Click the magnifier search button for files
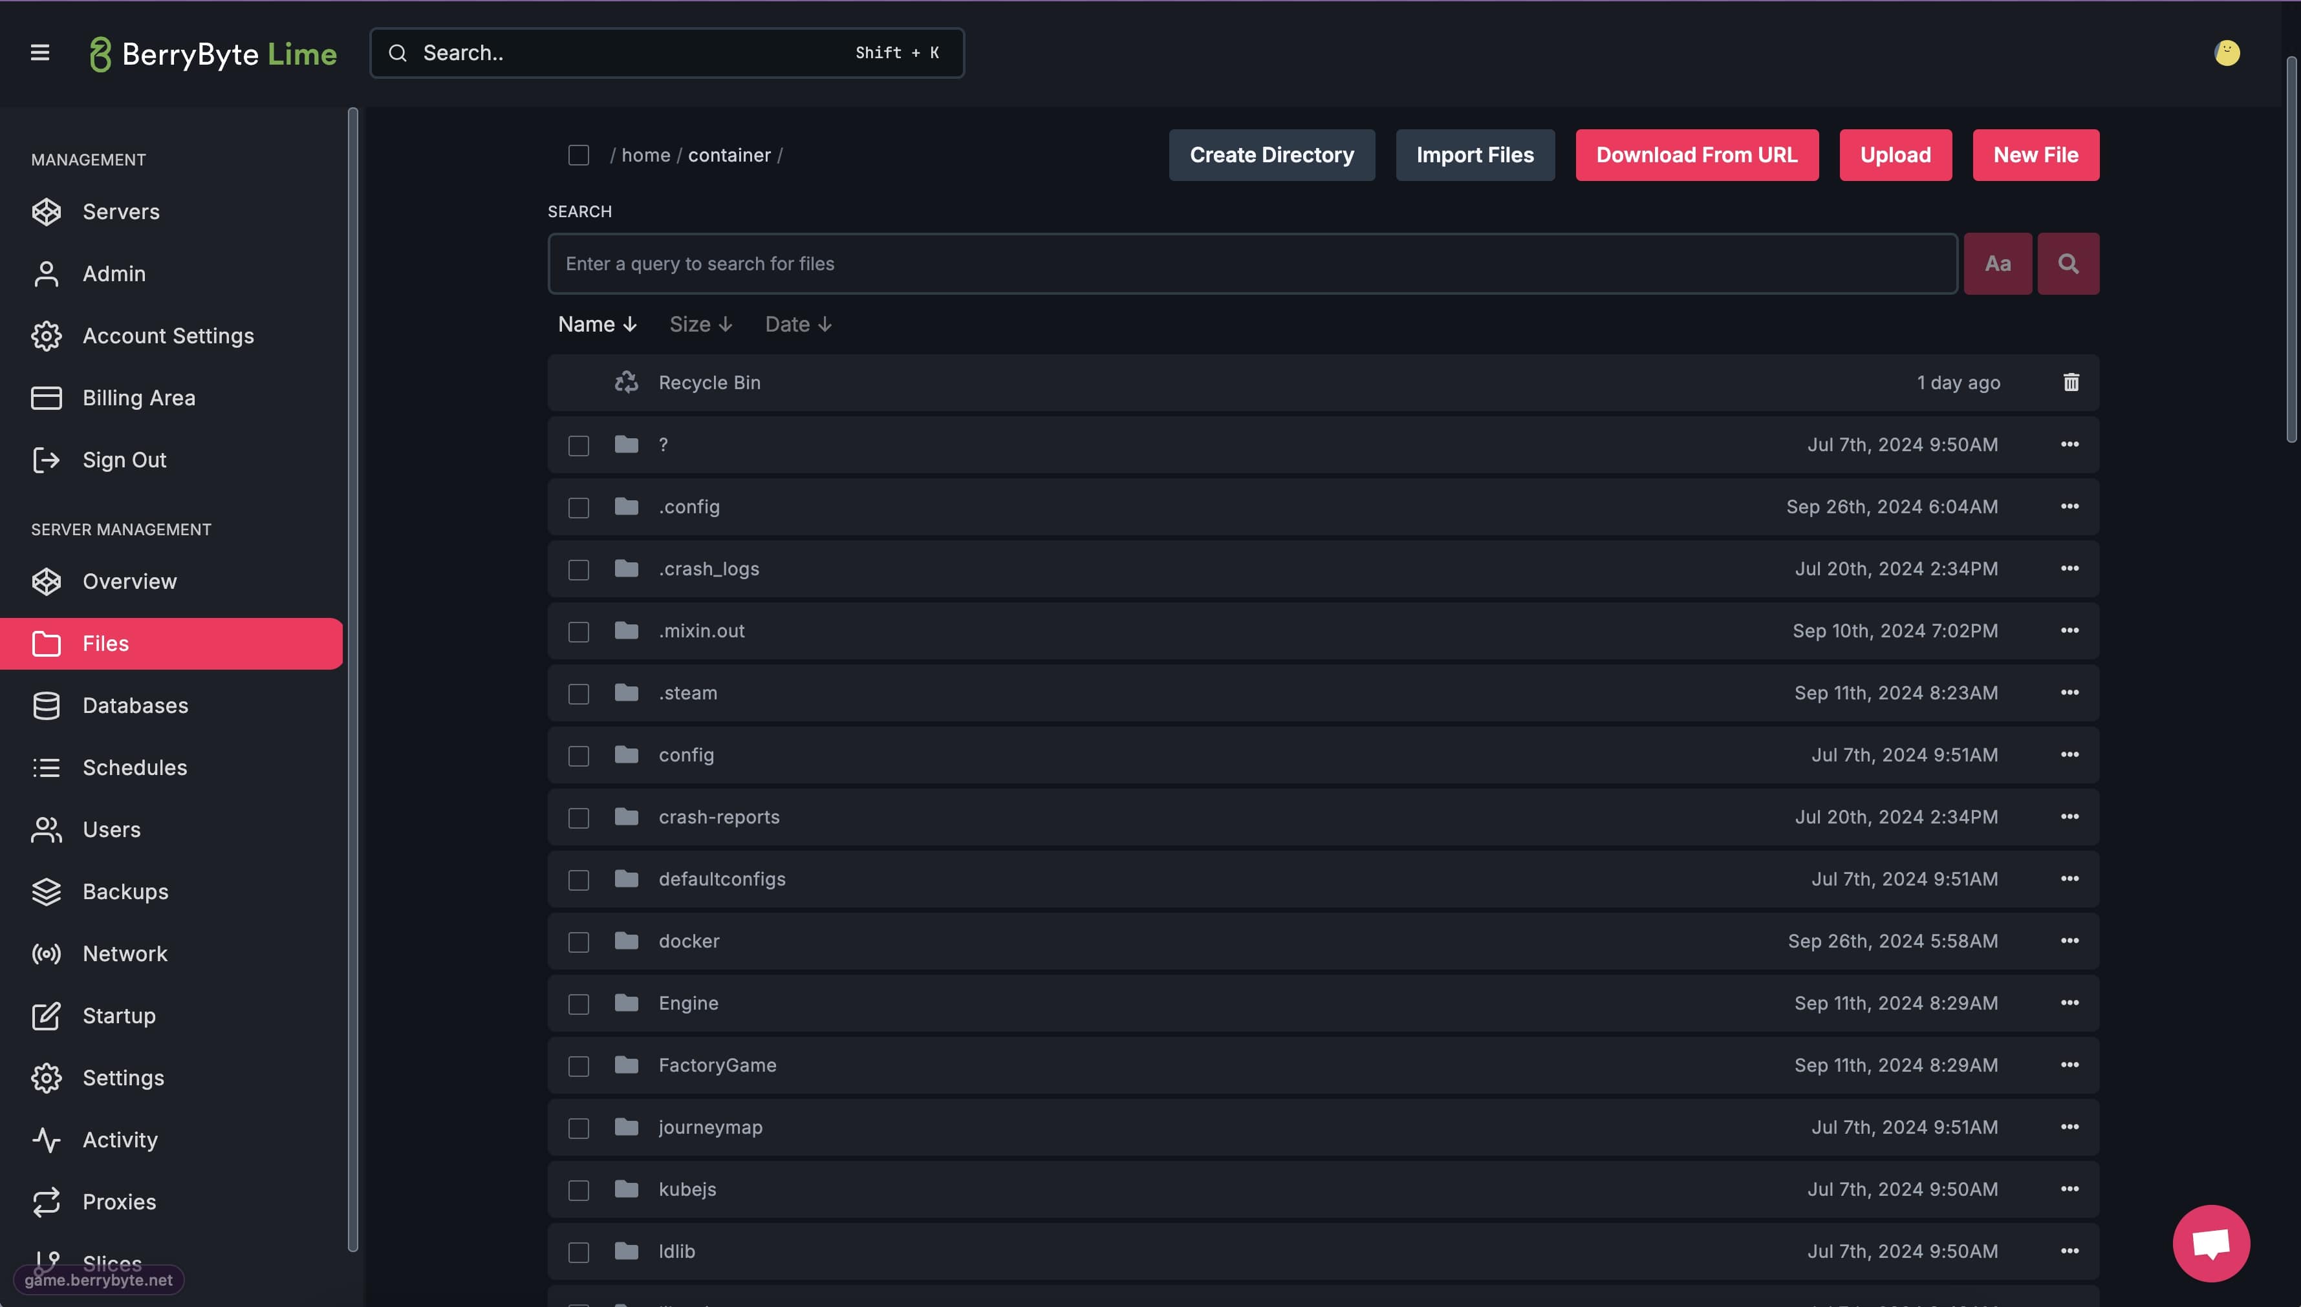This screenshot has width=2301, height=1307. click(2068, 264)
